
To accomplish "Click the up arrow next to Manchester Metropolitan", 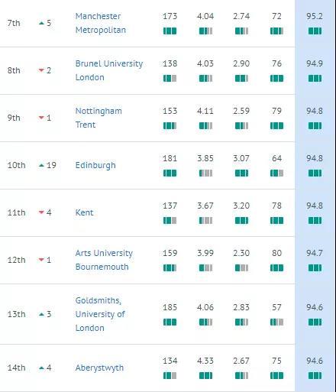I will point(41,23).
